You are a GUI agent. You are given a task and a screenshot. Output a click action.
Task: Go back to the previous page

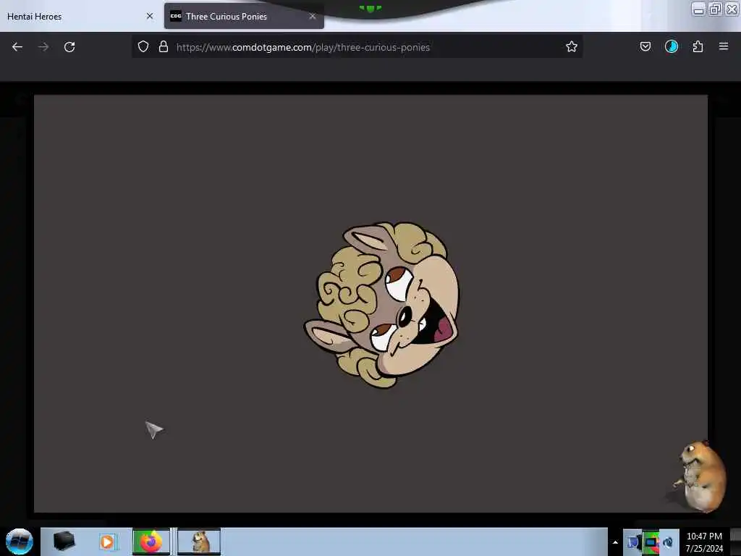coord(17,47)
